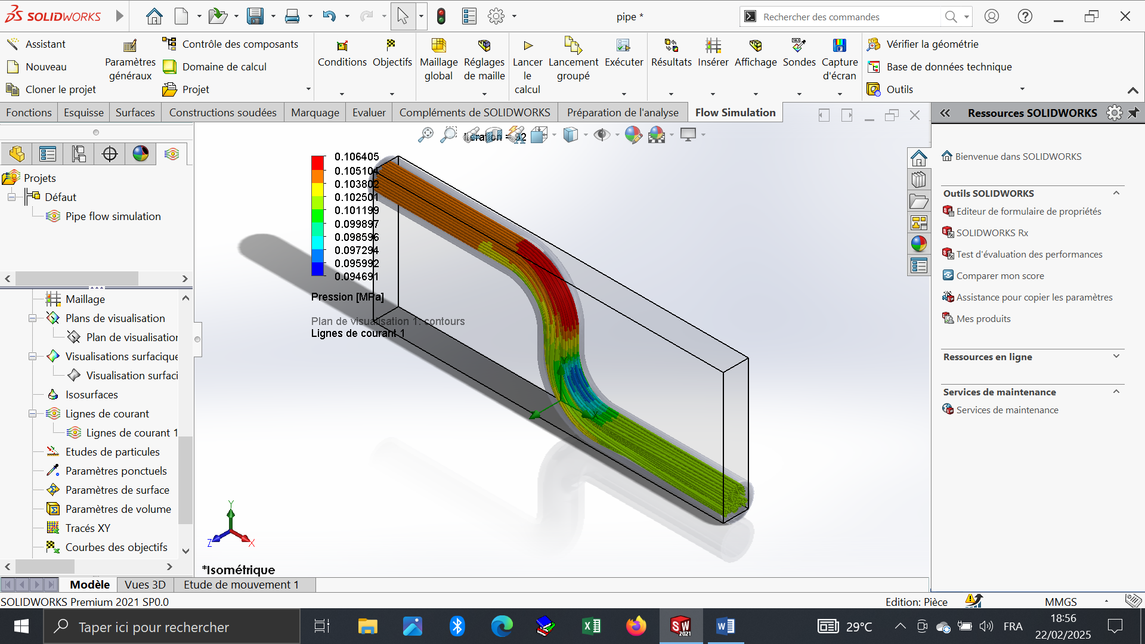Select Flow Simulation analysis tree tab icon

pyautogui.click(x=172, y=154)
